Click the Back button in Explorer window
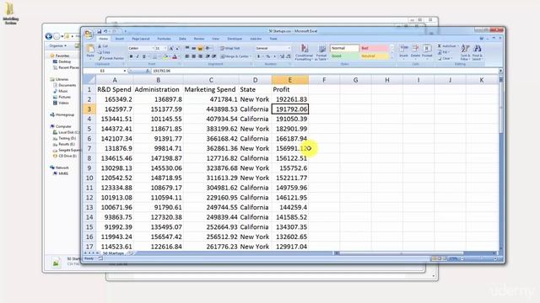Image resolution: width=540 pixels, height=303 pixels. 49,36
